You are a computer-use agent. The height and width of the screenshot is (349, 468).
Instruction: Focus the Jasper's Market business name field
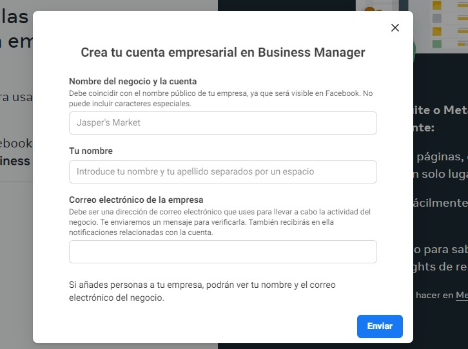(222, 123)
